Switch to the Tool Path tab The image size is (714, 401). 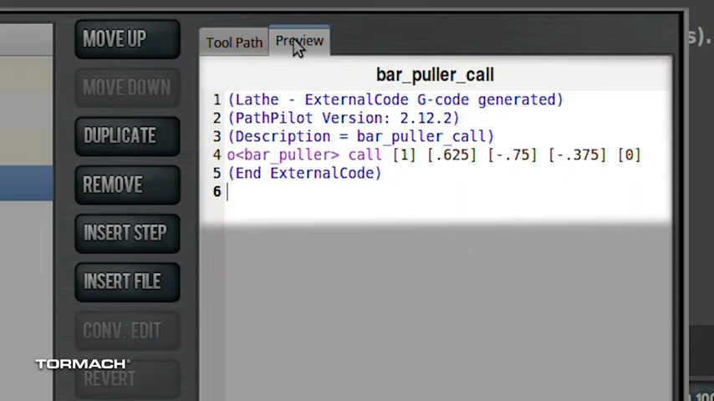point(234,43)
